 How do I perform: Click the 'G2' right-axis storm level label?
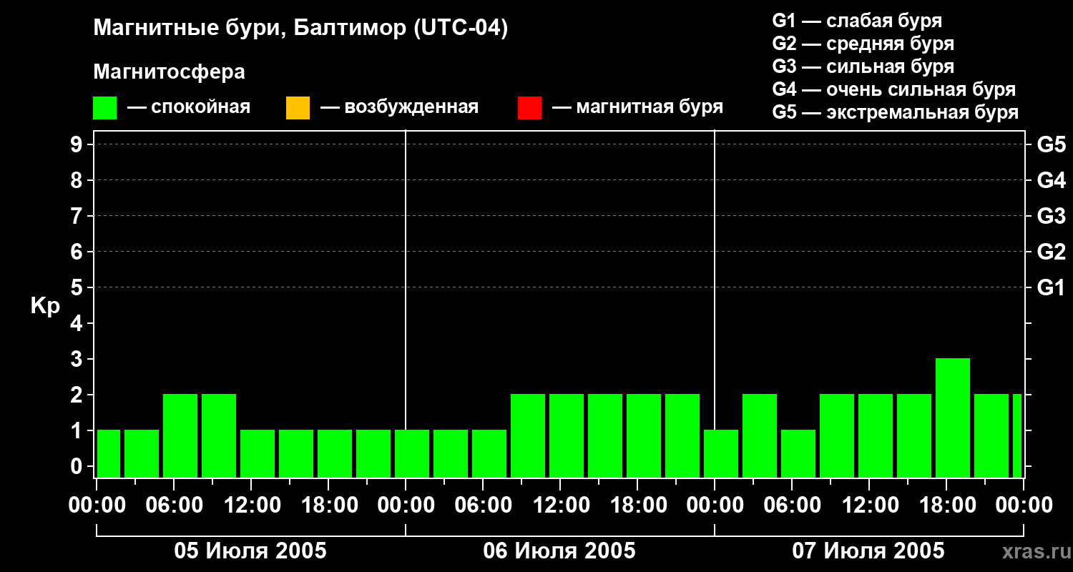tap(1051, 252)
